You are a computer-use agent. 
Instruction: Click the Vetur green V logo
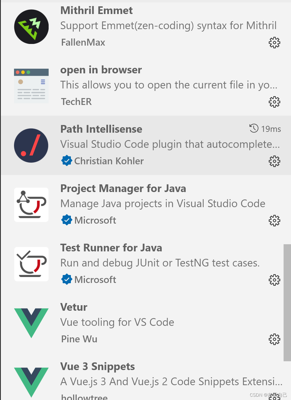pyautogui.click(x=31, y=323)
